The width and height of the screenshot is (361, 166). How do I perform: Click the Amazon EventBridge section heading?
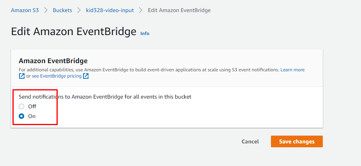point(53,61)
